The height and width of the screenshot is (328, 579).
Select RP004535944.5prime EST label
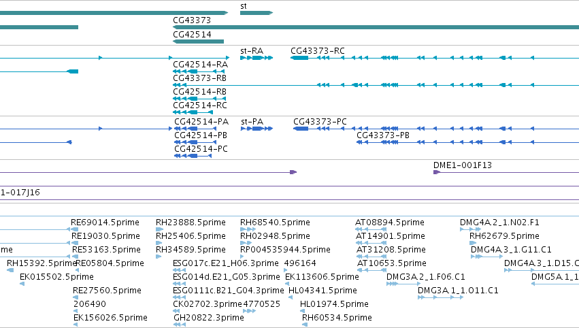[x=286, y=250]
